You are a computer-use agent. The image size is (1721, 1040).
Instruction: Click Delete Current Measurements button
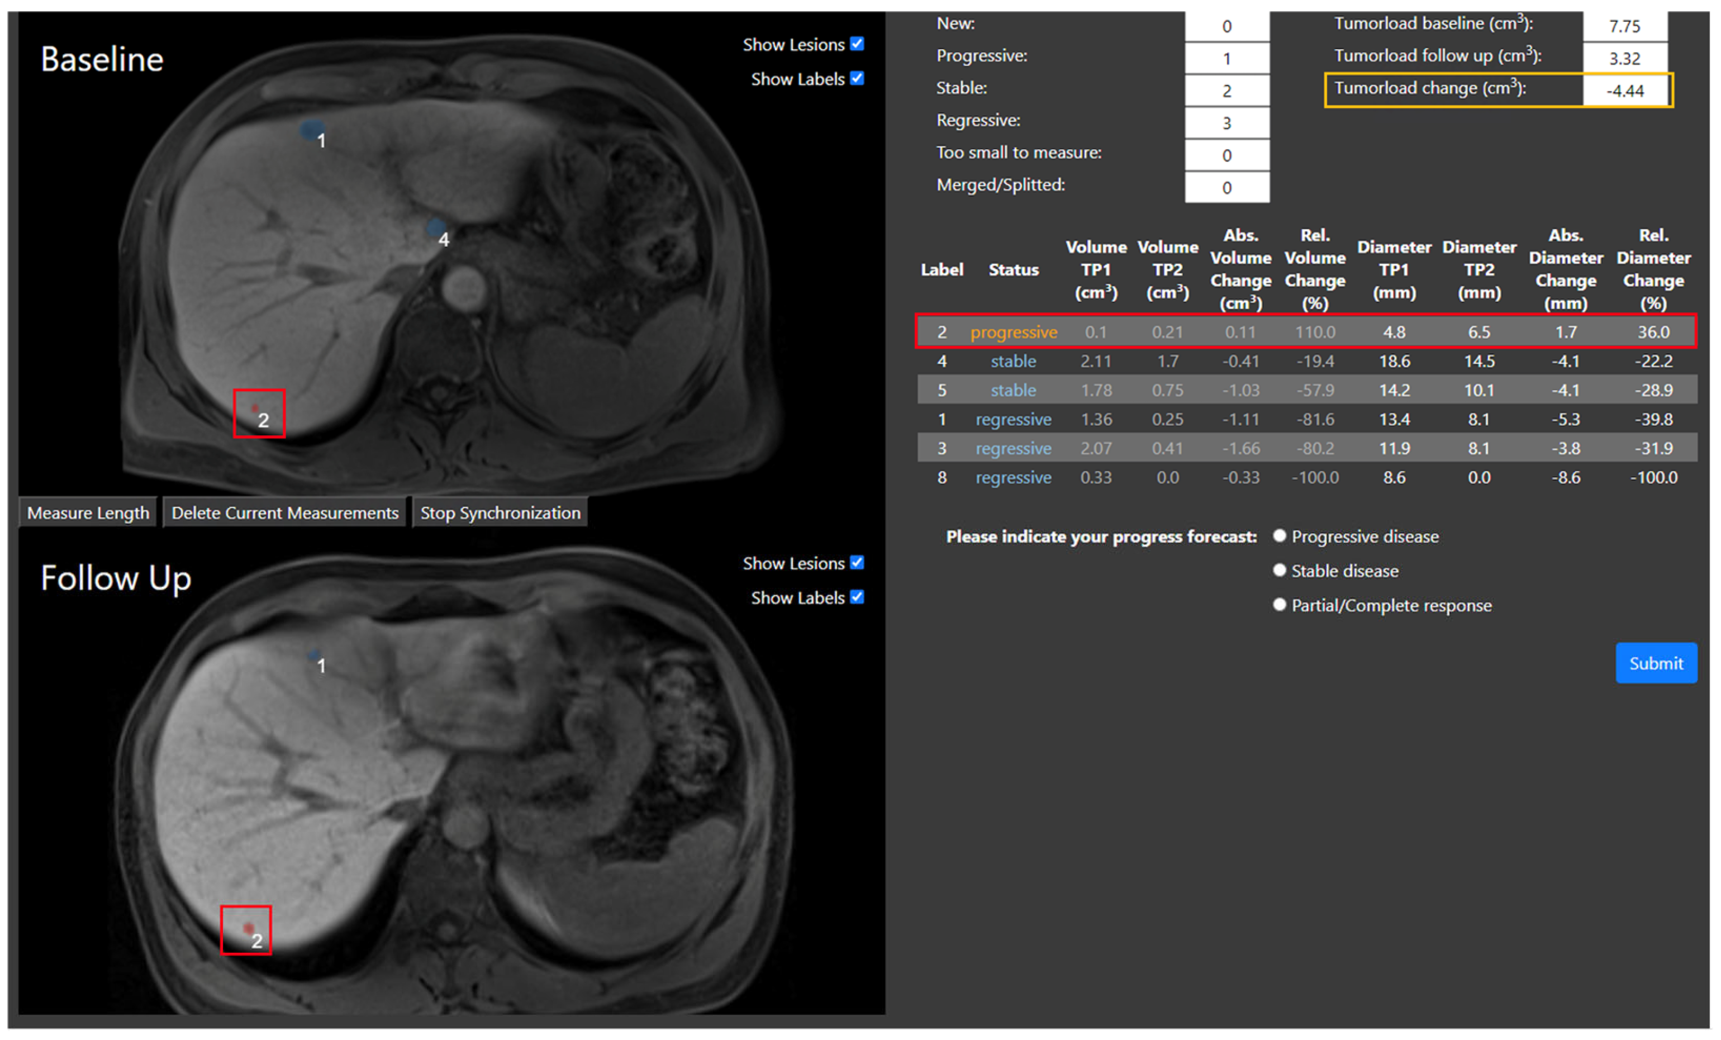point(284,512)
